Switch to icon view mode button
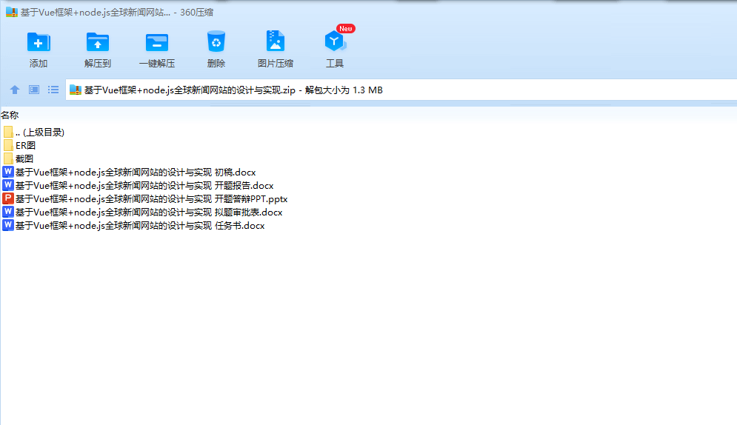This screenshot has height=425, width=737. click(x=34, y=90)
